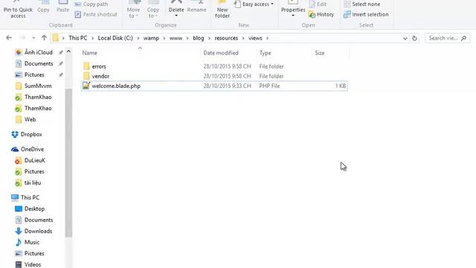Viewport: 476px width, 268px height.
Task: Open the Move to dropdown
Action: click(134, 10)
